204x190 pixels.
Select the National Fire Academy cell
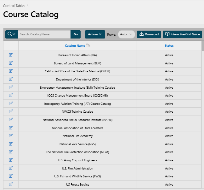pos(77,136)
